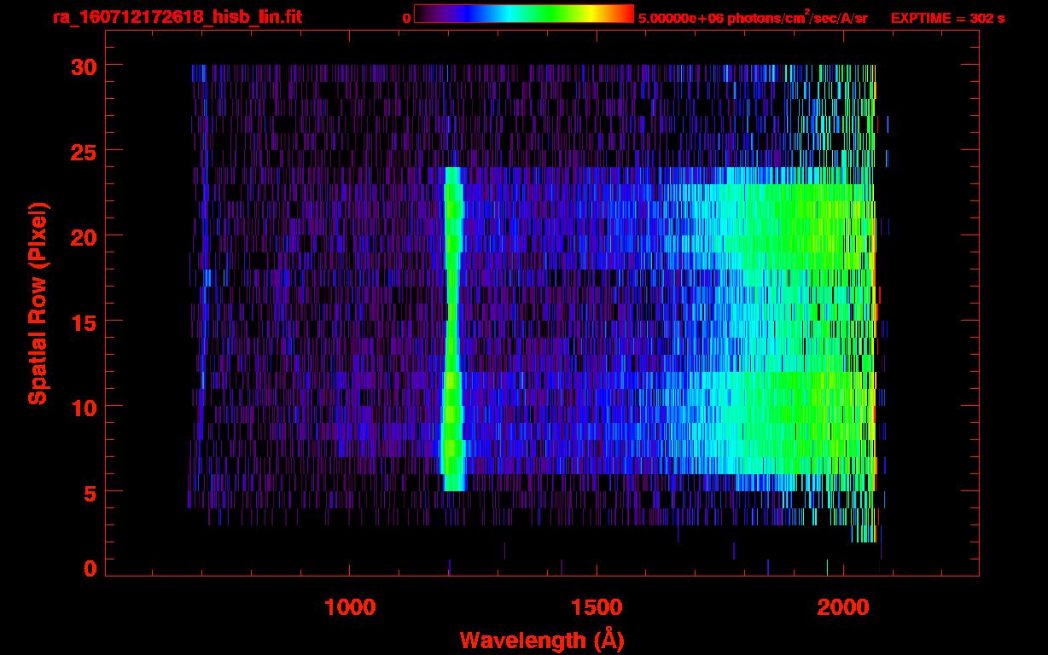Click the y-axis tick label 5
Image resolution: width=1048 pixels, height=655 pixels.
point(90,492)
